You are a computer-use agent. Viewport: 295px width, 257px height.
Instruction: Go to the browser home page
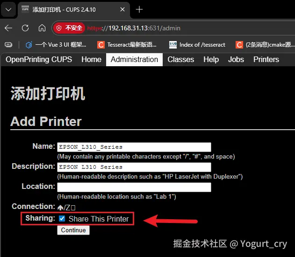42,28
